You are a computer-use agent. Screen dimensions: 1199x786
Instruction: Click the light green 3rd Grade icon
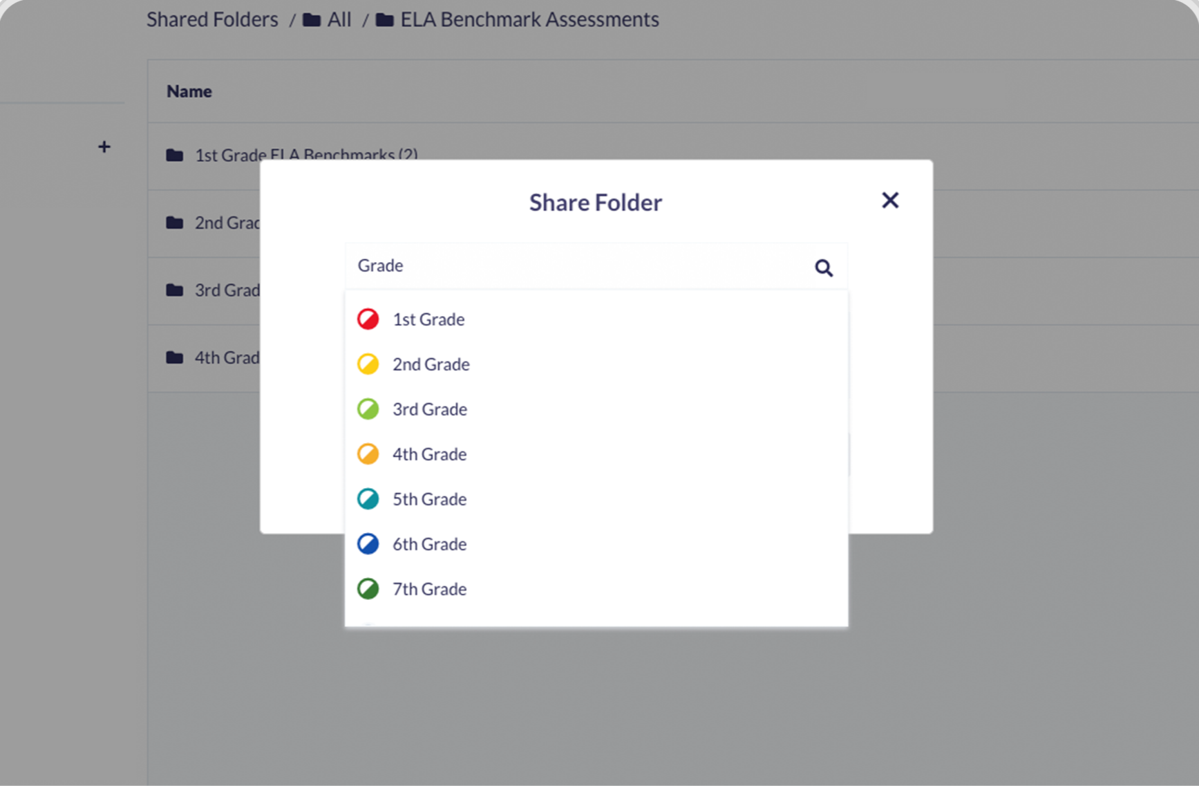(x=368, y=409)
